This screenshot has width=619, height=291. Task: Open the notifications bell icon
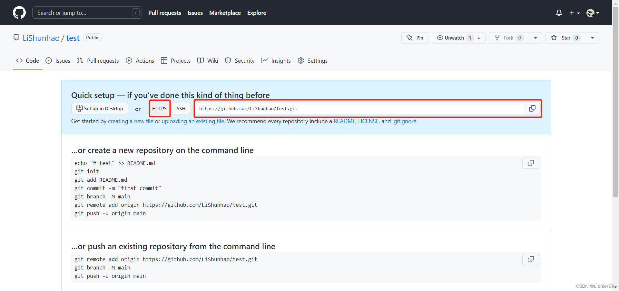(x=559, y=13)
